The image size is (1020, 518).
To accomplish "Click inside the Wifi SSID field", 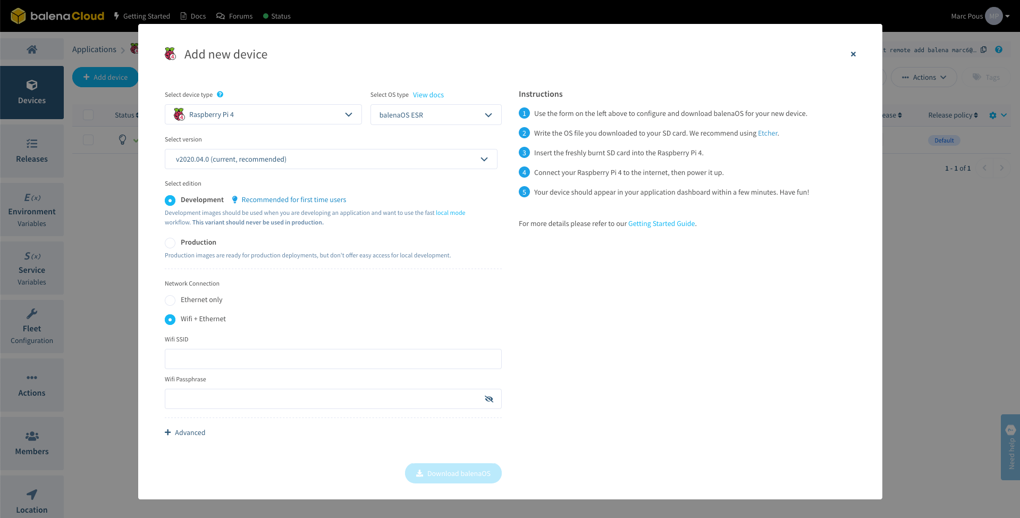I will [x=333, y=358].
